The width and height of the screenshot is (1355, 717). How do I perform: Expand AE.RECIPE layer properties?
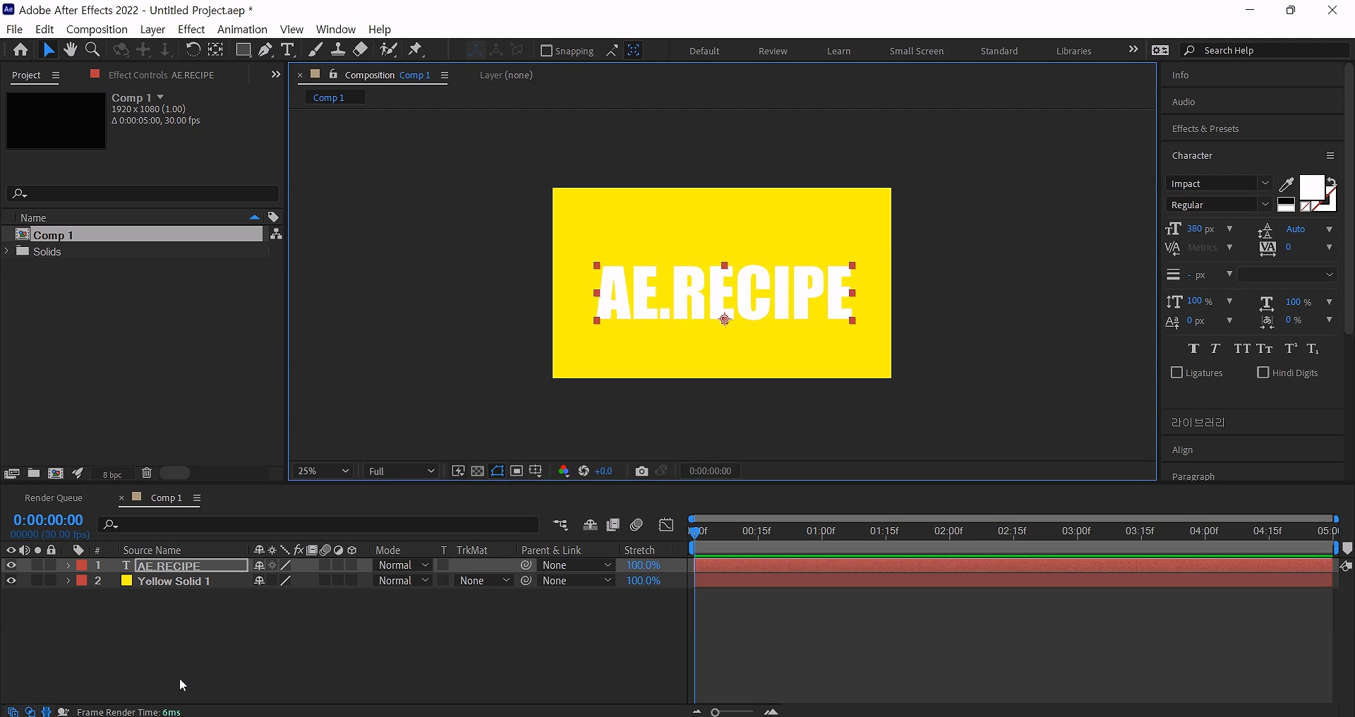tap(68, 565)
